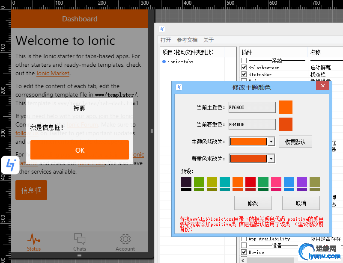Select the emerald green preset color
Viewport: 343px width, 263px height.
[x=263, y=184]
